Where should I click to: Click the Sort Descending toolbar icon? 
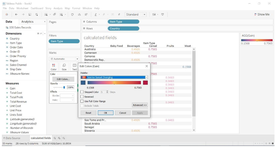click(x=86, y=15)
